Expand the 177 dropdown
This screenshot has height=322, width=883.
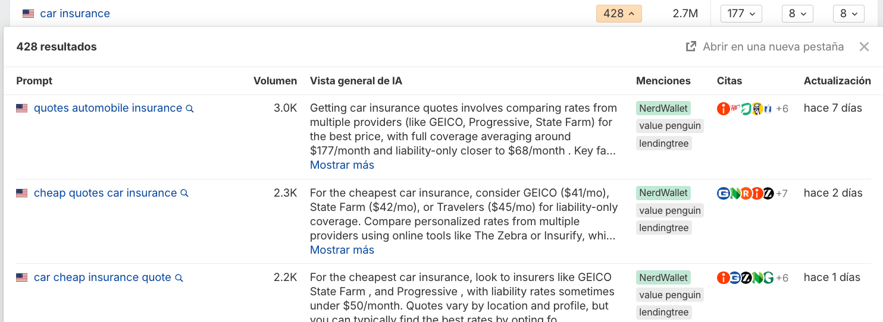(x=741, y=13)
